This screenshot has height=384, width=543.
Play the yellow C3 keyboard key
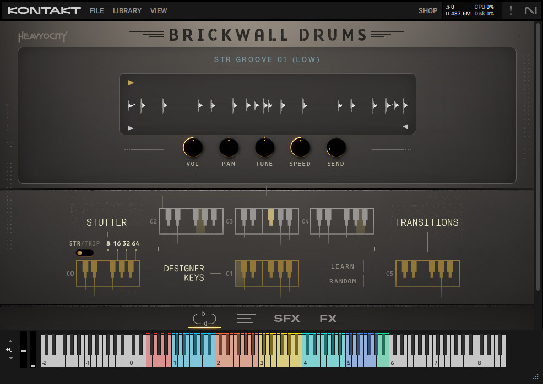[262, 361]
